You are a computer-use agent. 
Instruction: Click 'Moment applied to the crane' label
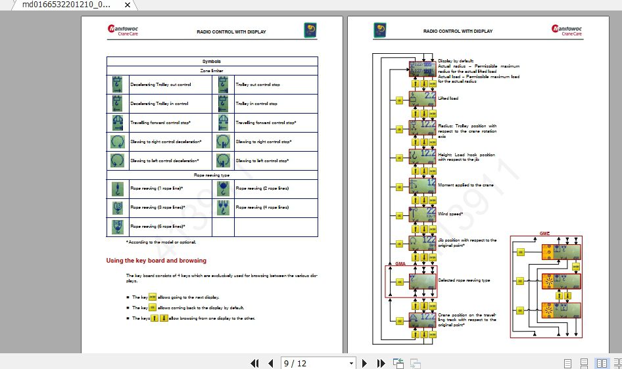pyautogui.click(x=466, y=185)
